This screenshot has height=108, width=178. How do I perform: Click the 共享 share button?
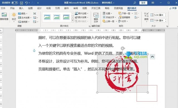pyautogui.click(x=173, y=8)
